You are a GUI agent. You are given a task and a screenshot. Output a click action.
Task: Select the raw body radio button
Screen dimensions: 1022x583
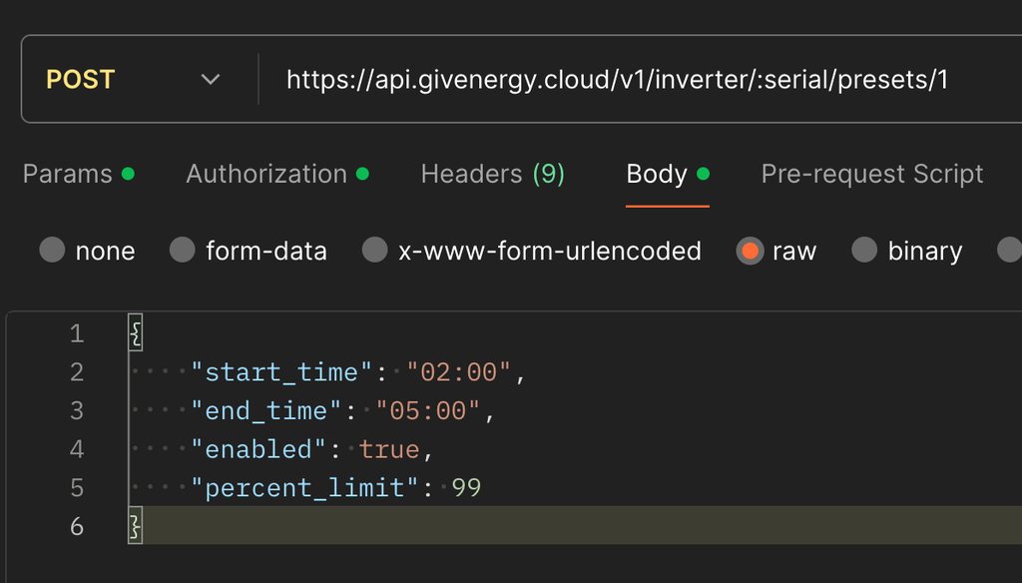coord(750,251)
